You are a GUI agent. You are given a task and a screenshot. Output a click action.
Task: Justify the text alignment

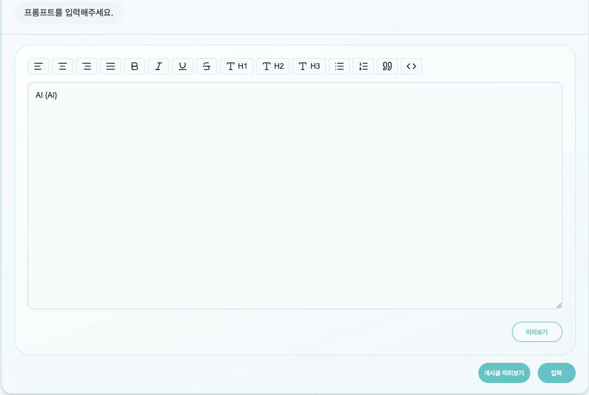tap(111, 66)
